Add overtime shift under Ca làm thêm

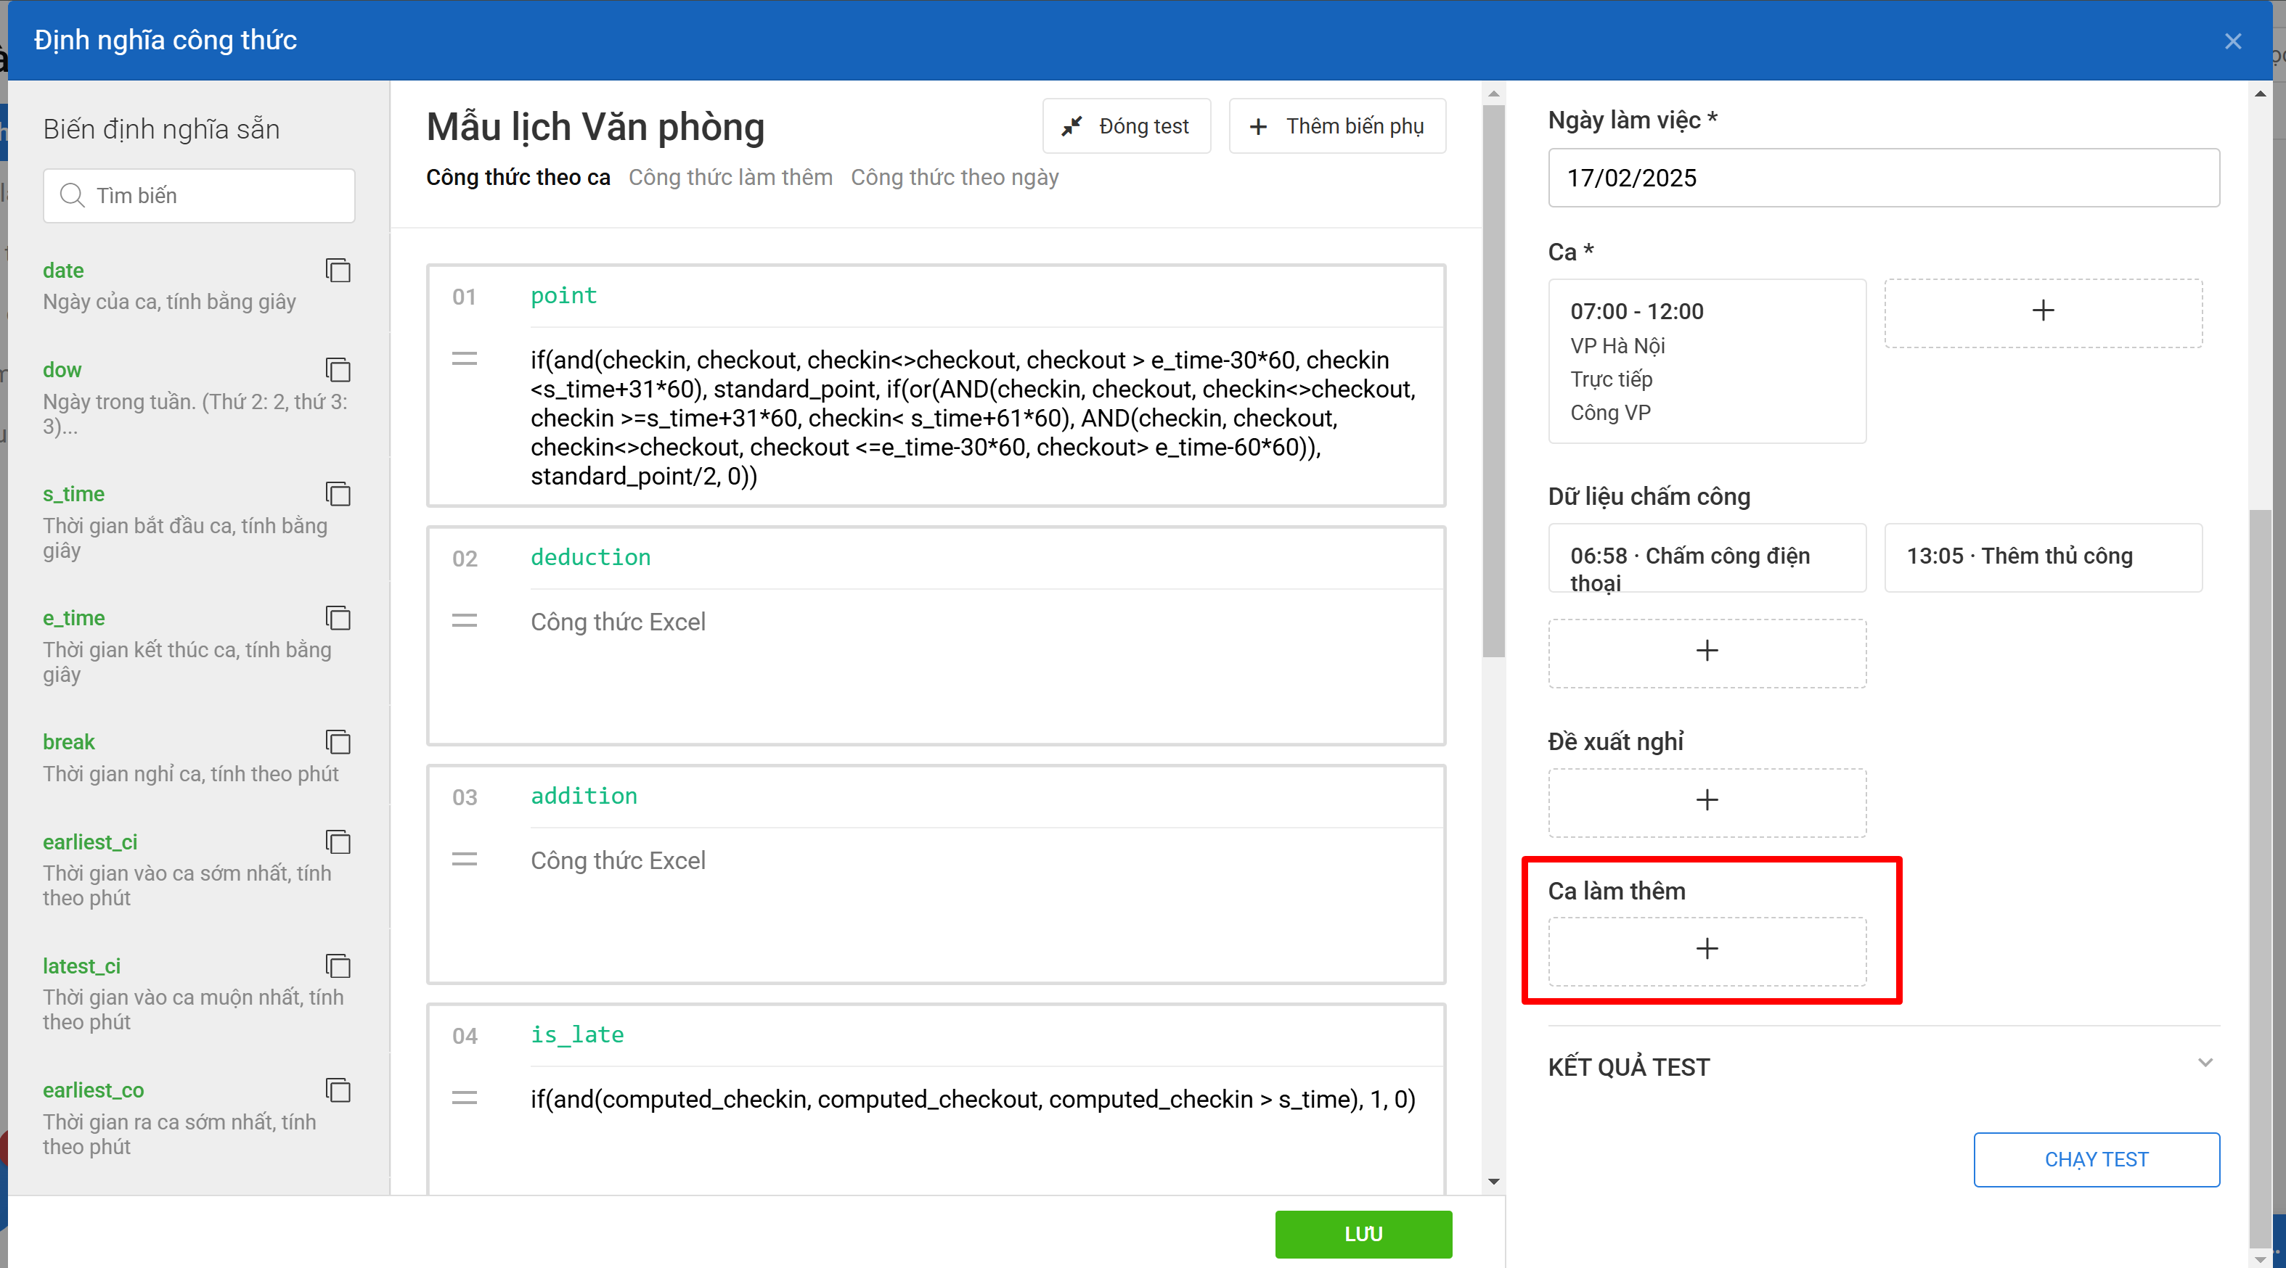(x=1706, y=950)
